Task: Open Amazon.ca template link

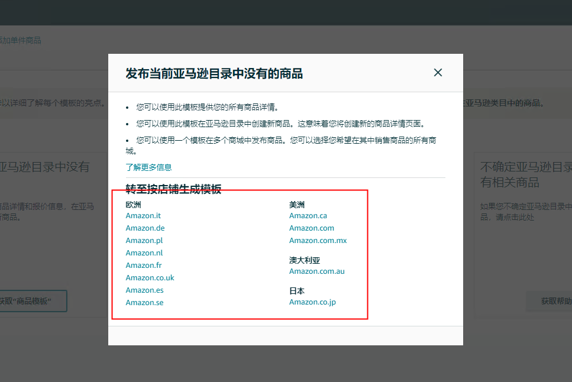Action: coord(308,216)
